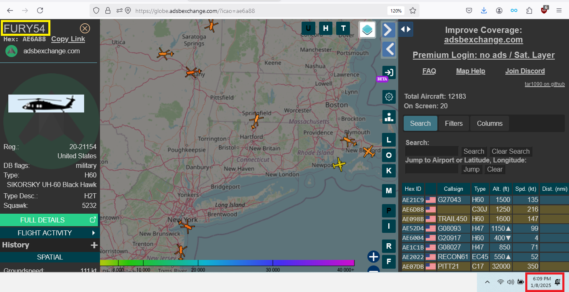Click the right chevron sidebar button
The image size is (569, 292).
(x=389, y=30)
